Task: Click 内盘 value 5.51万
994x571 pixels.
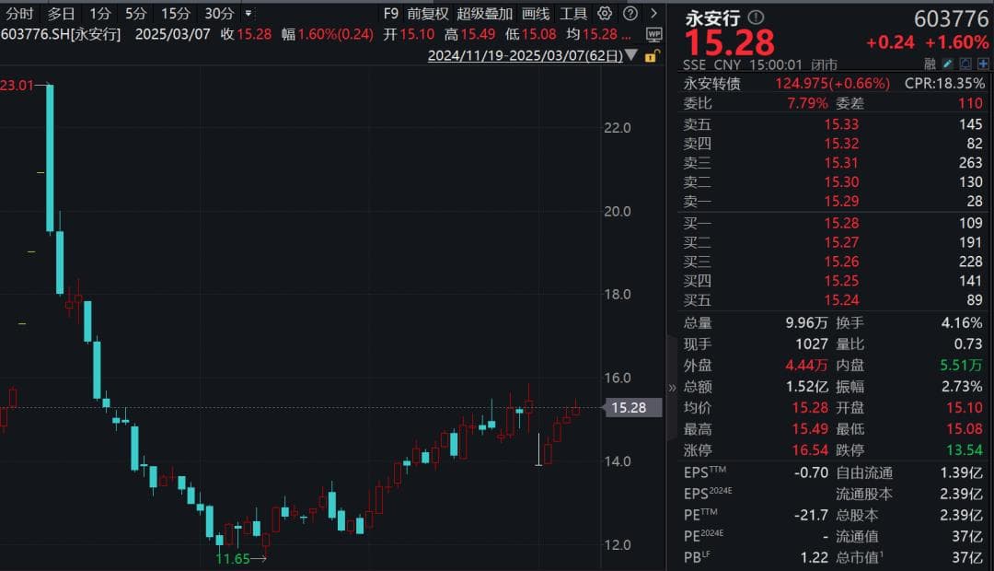Action: 962,365
